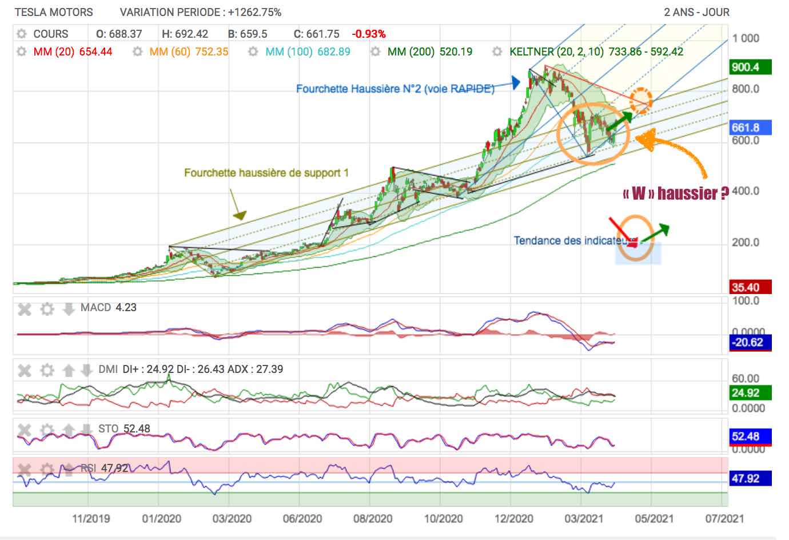Click the close value C: 661.75
789x540 pixels.
tap(316, 34)
